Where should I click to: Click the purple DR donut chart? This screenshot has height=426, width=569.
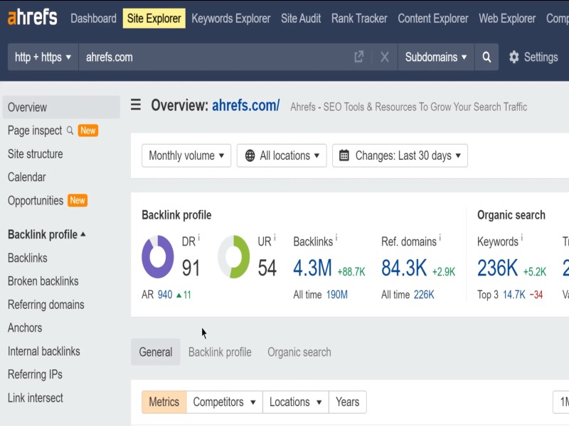tap(157, 256)
